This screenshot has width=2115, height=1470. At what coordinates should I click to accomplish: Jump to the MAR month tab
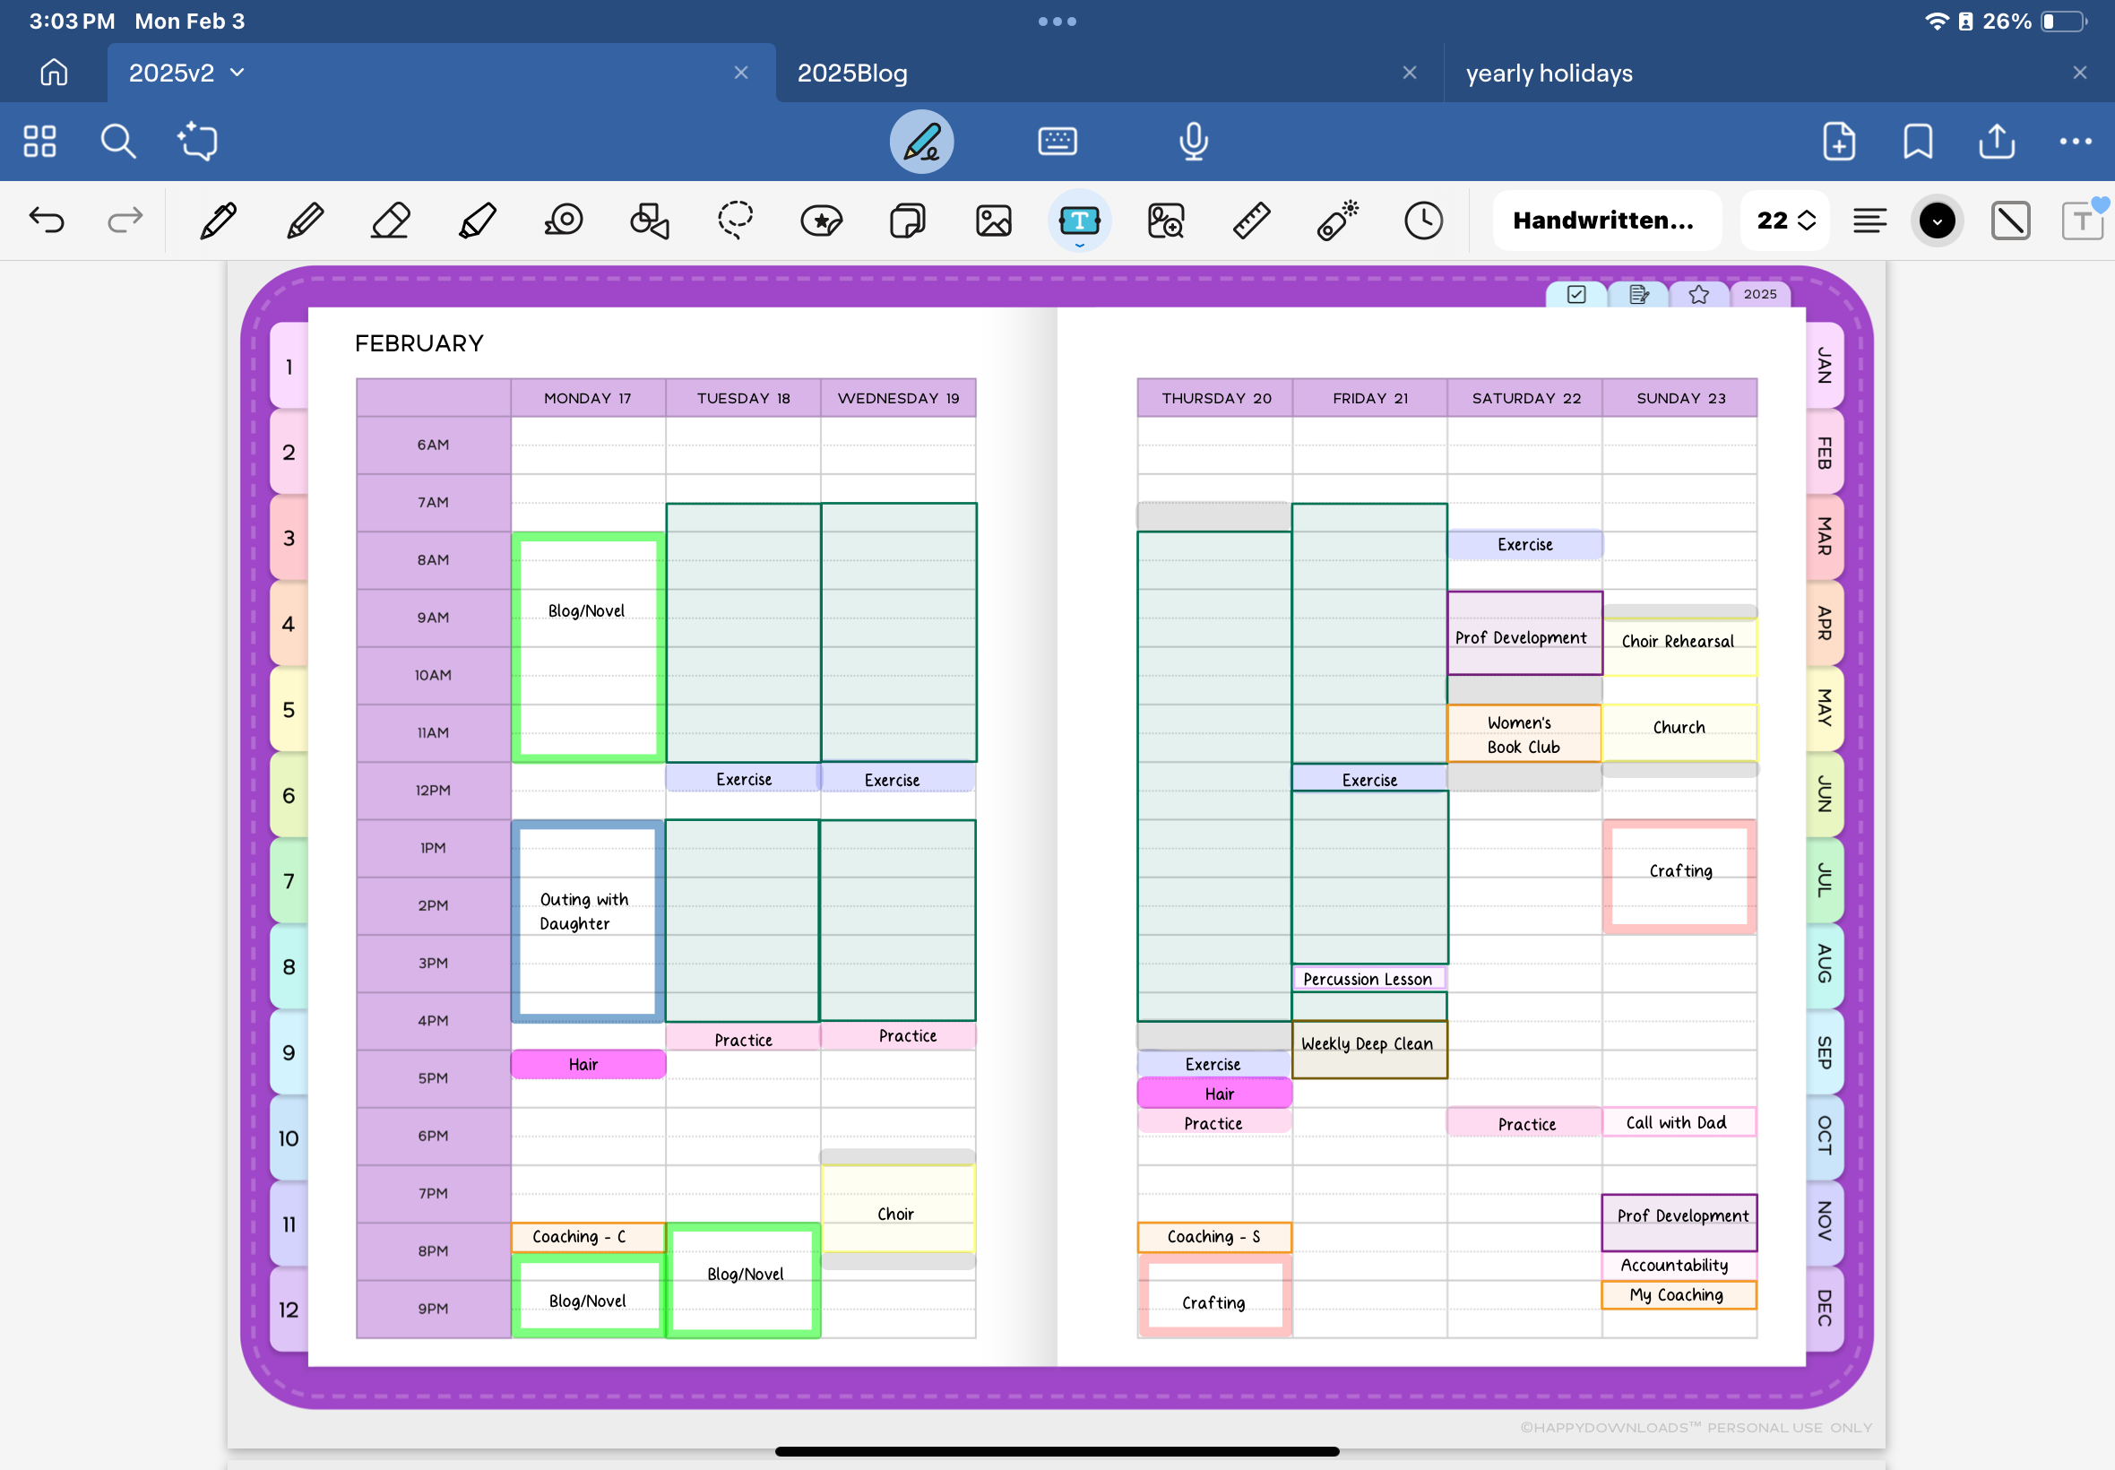[1823, 537]
